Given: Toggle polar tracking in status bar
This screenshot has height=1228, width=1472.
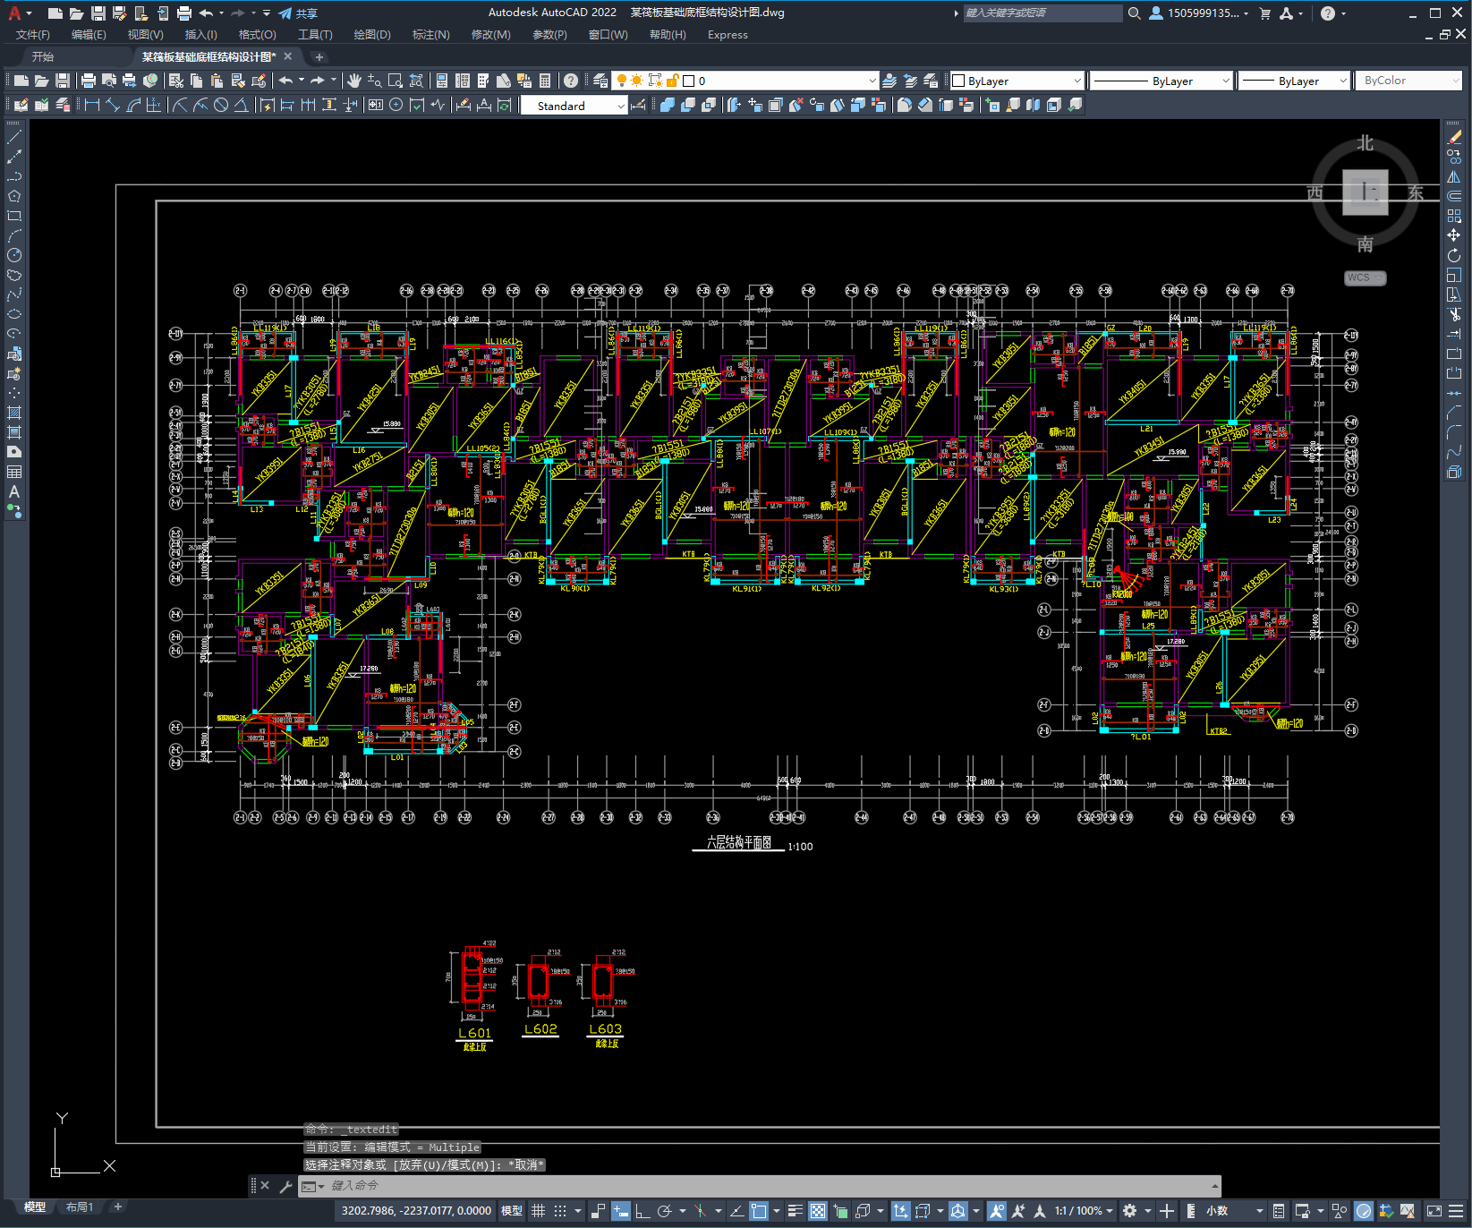Looking at the screenshot, I should (664, 1211).
